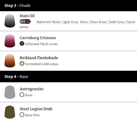Screen dimensions: 137x121
Task: Click the Nuln Oil paint pot icon
Action: click(x=10, y=21)
